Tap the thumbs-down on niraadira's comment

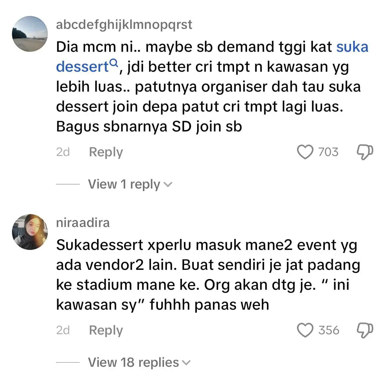[x=365, y=330]
